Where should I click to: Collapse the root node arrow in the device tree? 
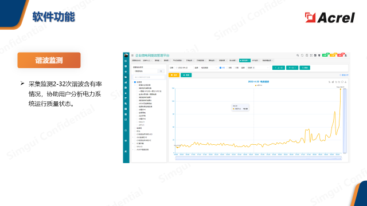(x=132, y=82)
